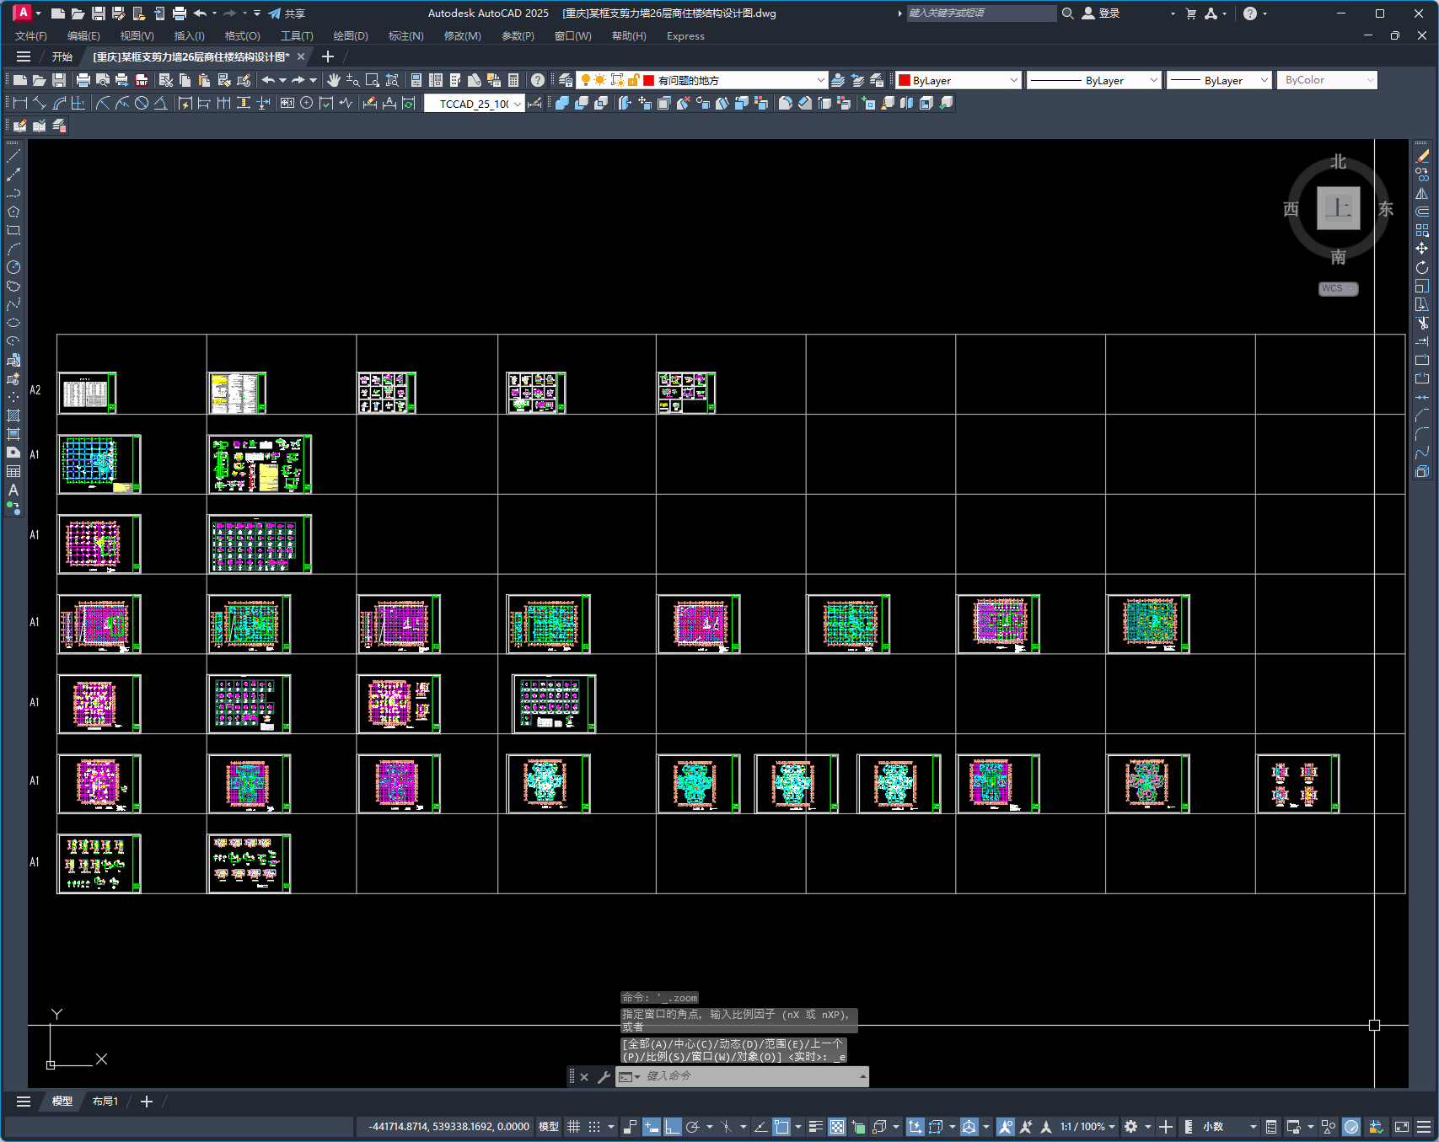Click the 共享 share button
The image size is (1439, 1142).
coord(287,13)
